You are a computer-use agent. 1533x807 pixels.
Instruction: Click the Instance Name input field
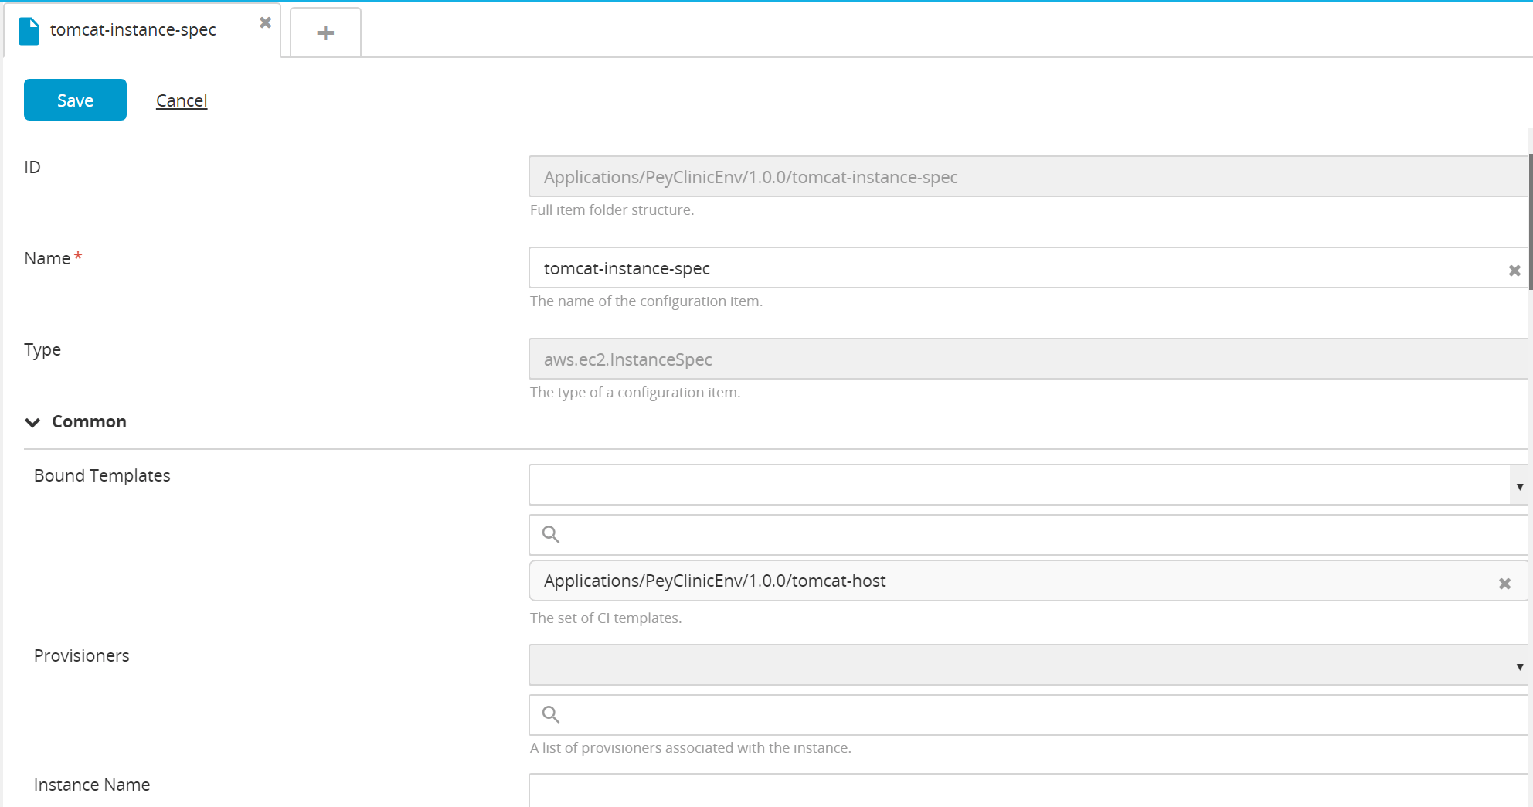point(1028,790)
